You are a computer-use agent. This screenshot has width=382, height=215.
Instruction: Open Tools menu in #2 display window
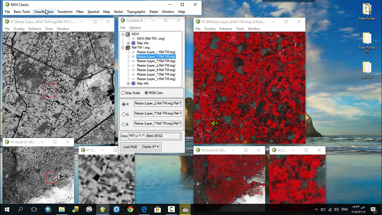pos(240,29)
